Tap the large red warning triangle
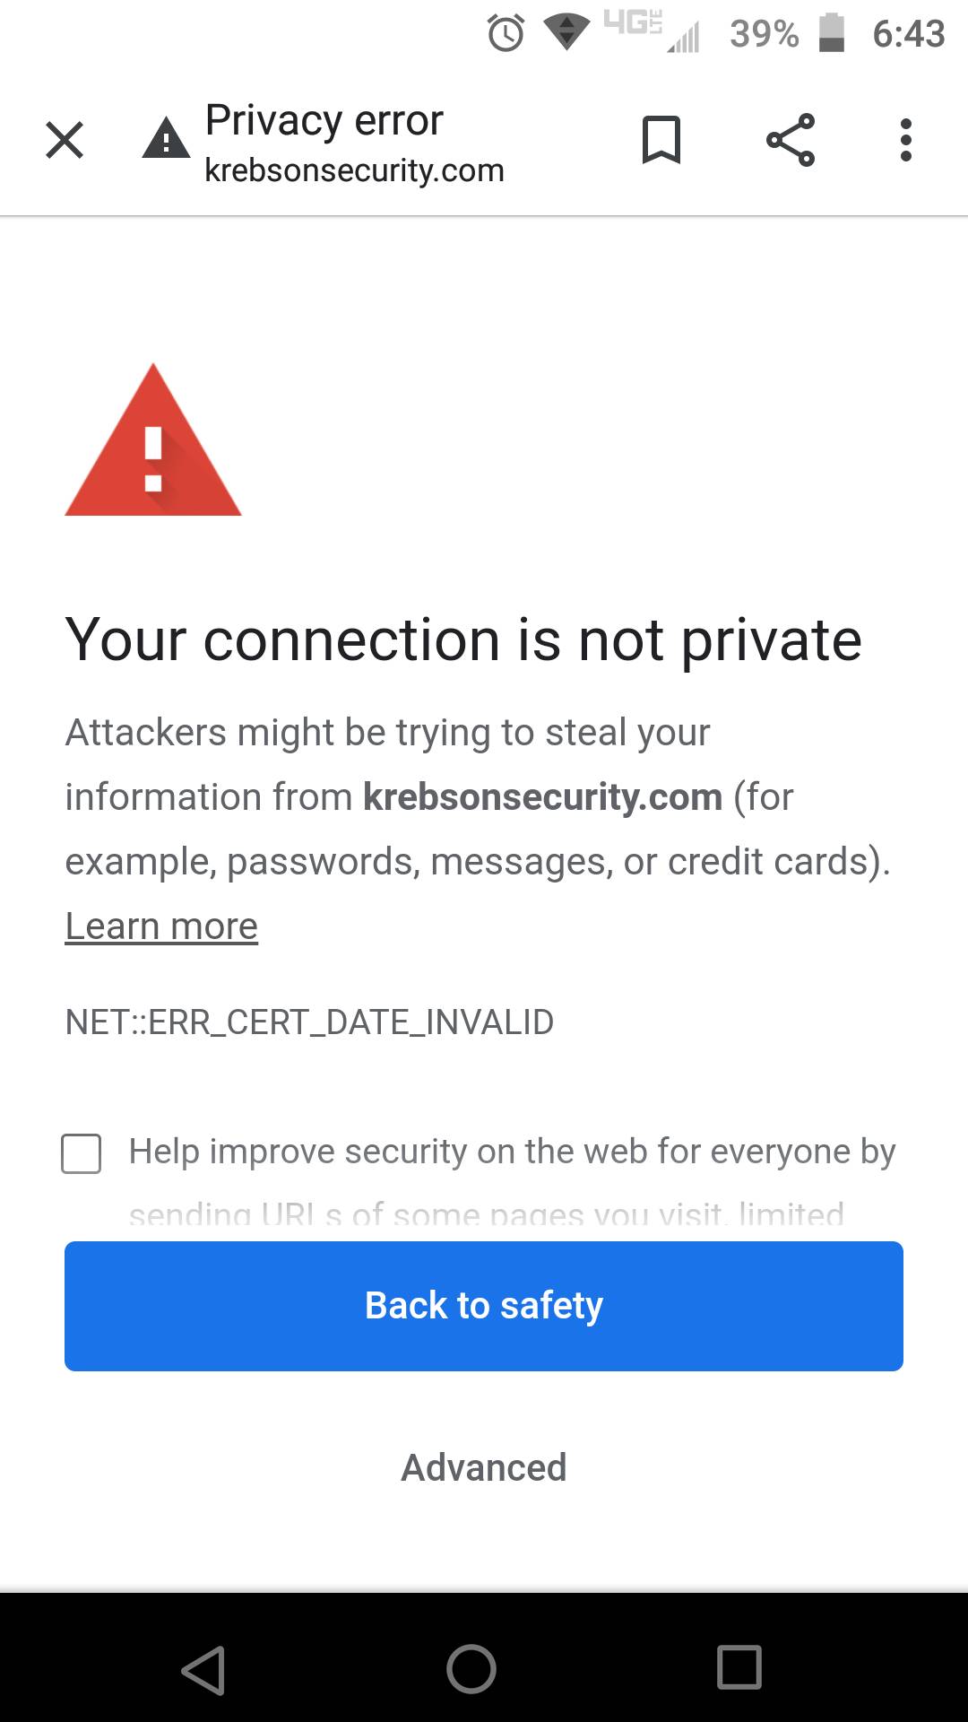 click(x=153, y=444)
